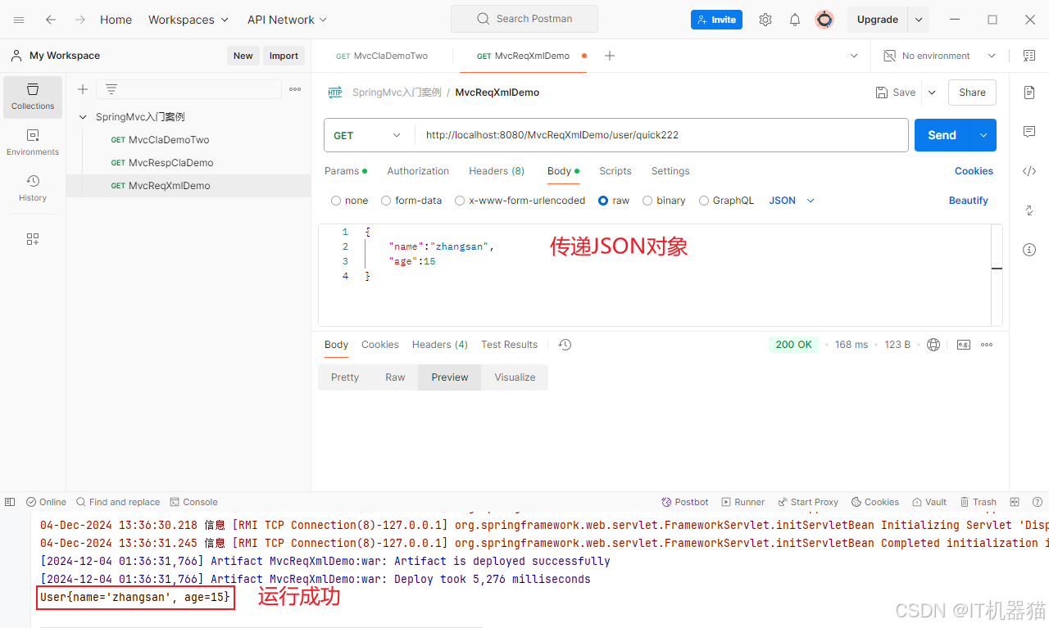Open the response history clock icon
Screen dimensions: 1049x628
(565, 345)
